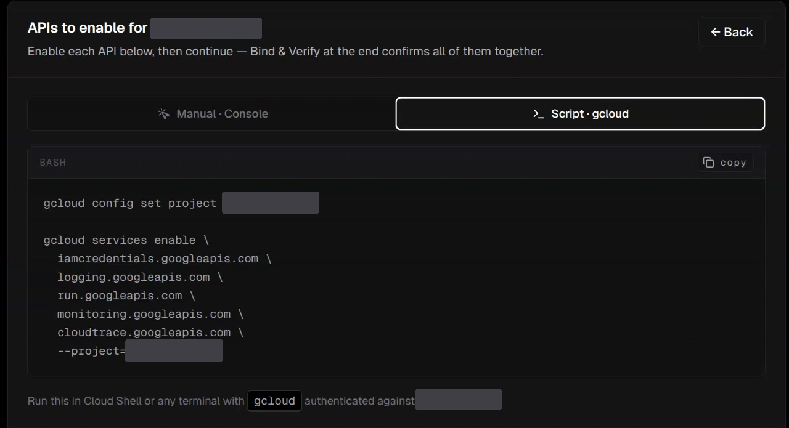Click 'Run this in Cloud Shell' instruction text
This screenshot has height=428, width=789.
pos(136,401)
